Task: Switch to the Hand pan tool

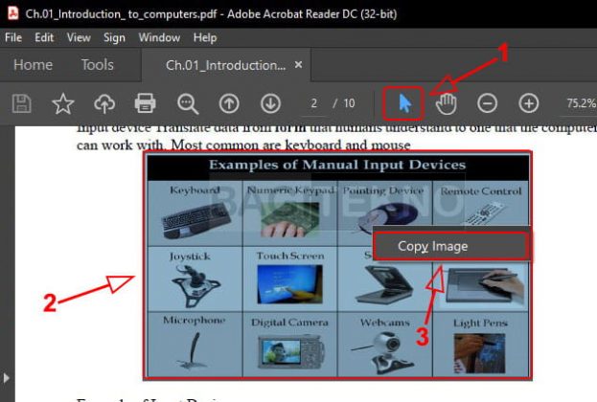Action: pyautogui.click(x=446, y=102)
